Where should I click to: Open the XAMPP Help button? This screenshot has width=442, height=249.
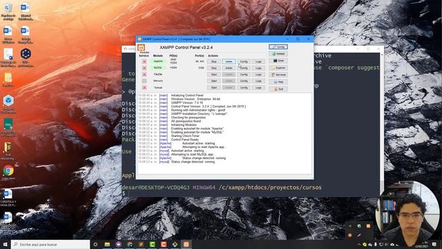[x=278, y=82]
